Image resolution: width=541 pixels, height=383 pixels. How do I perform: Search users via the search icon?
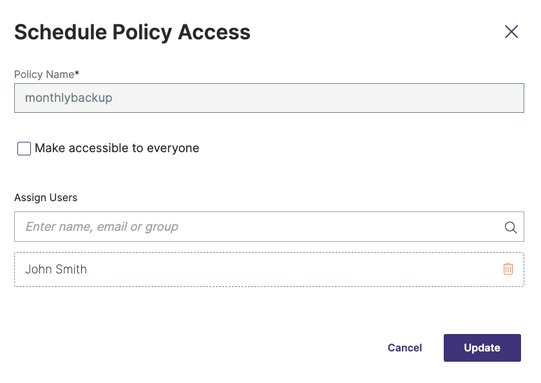coord(511,227)
